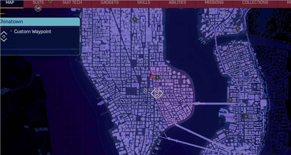Switch to the MISSIONS tab

(214, 3)
